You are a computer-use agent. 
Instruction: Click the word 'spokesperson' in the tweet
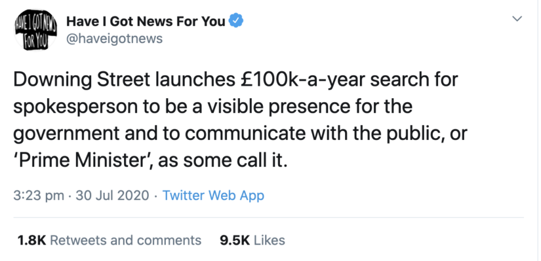point(75,107)
